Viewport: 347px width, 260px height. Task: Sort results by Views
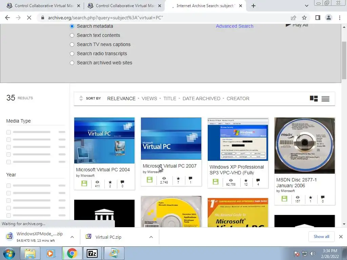(x=149, y=99)
